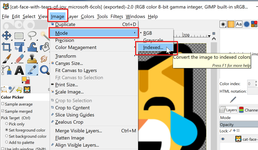Click Canvas Size... menu entry
The width and height of the screenshot is (258, 150).
pyautogui.click(x=94, y=63)
